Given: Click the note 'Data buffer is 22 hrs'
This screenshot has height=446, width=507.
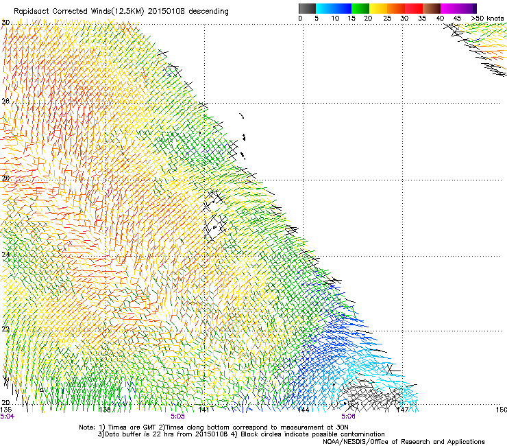Looking at the screenshot, I should point(138,434).
